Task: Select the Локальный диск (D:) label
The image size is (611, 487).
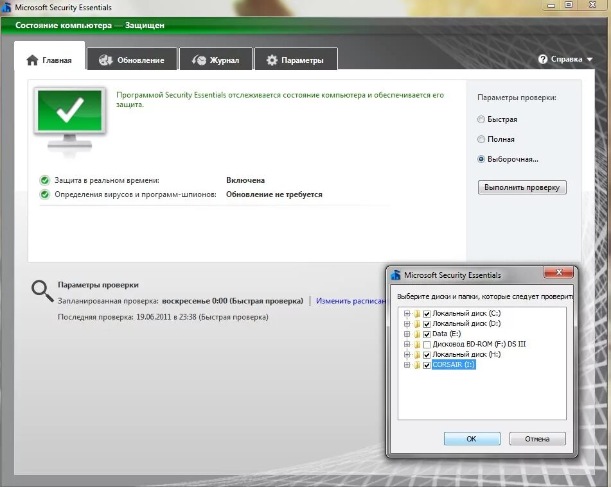Action: coord(466,323)
